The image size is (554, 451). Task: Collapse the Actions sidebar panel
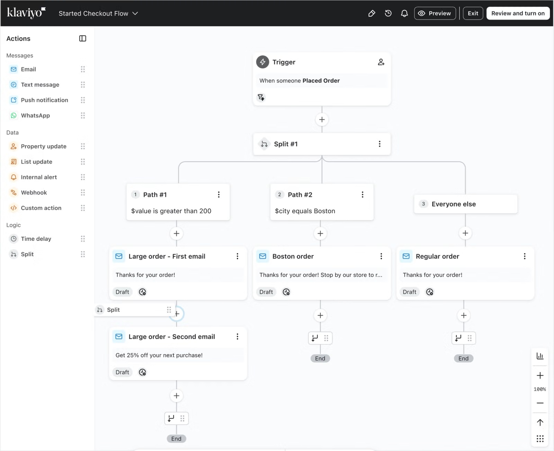click(82, 38)
